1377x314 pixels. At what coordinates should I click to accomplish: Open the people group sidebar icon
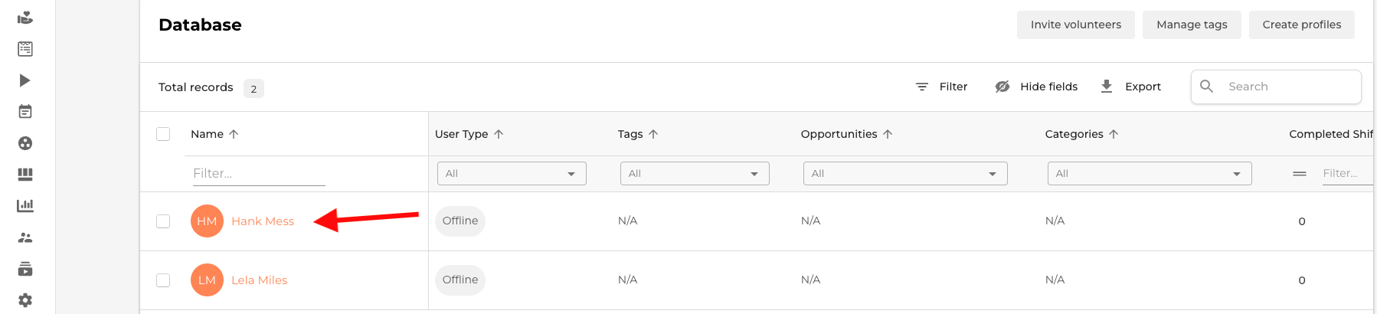pyautogui.click(x=25, y=237)
